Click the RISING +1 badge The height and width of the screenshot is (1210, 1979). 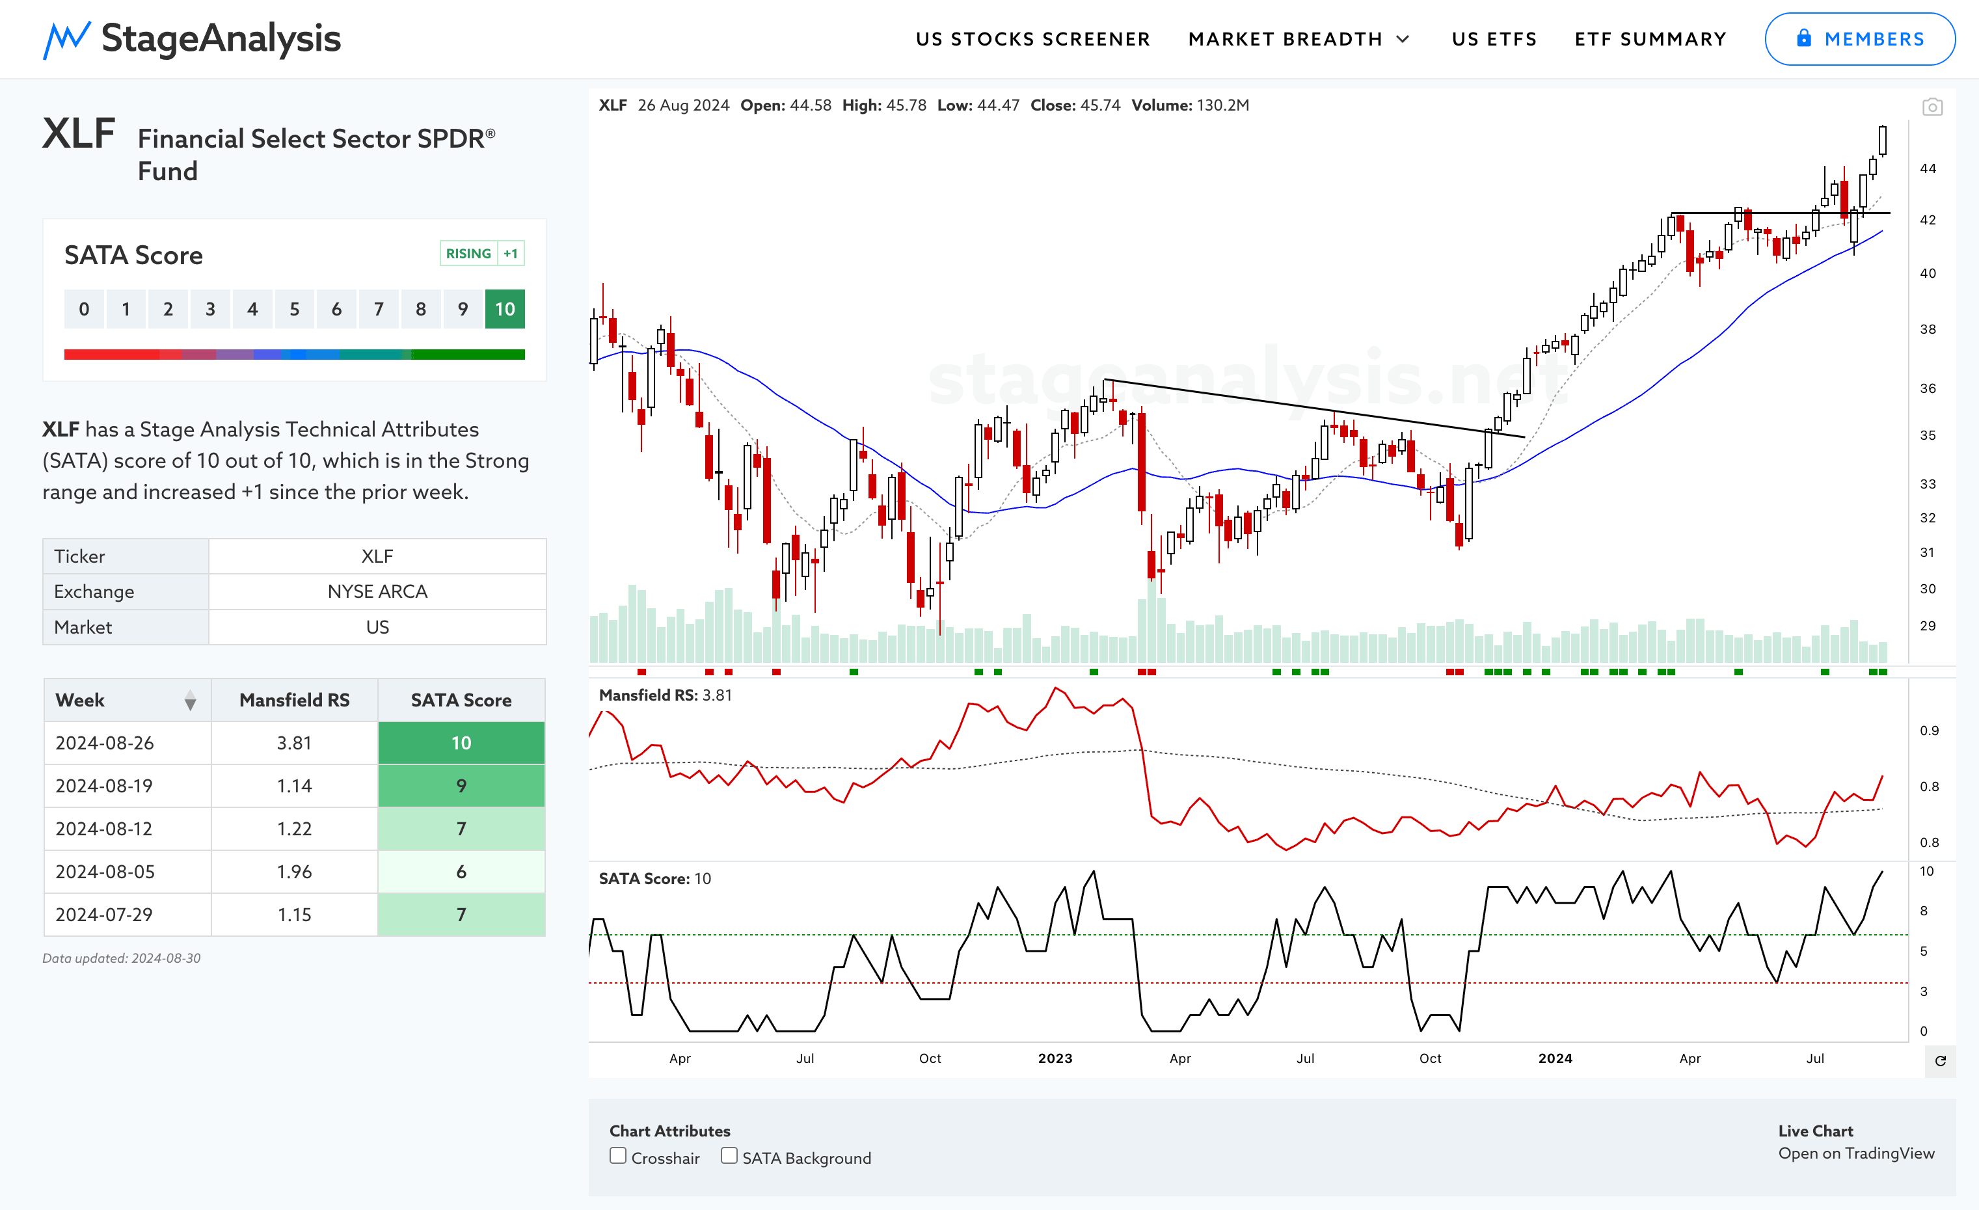(482, 254)
